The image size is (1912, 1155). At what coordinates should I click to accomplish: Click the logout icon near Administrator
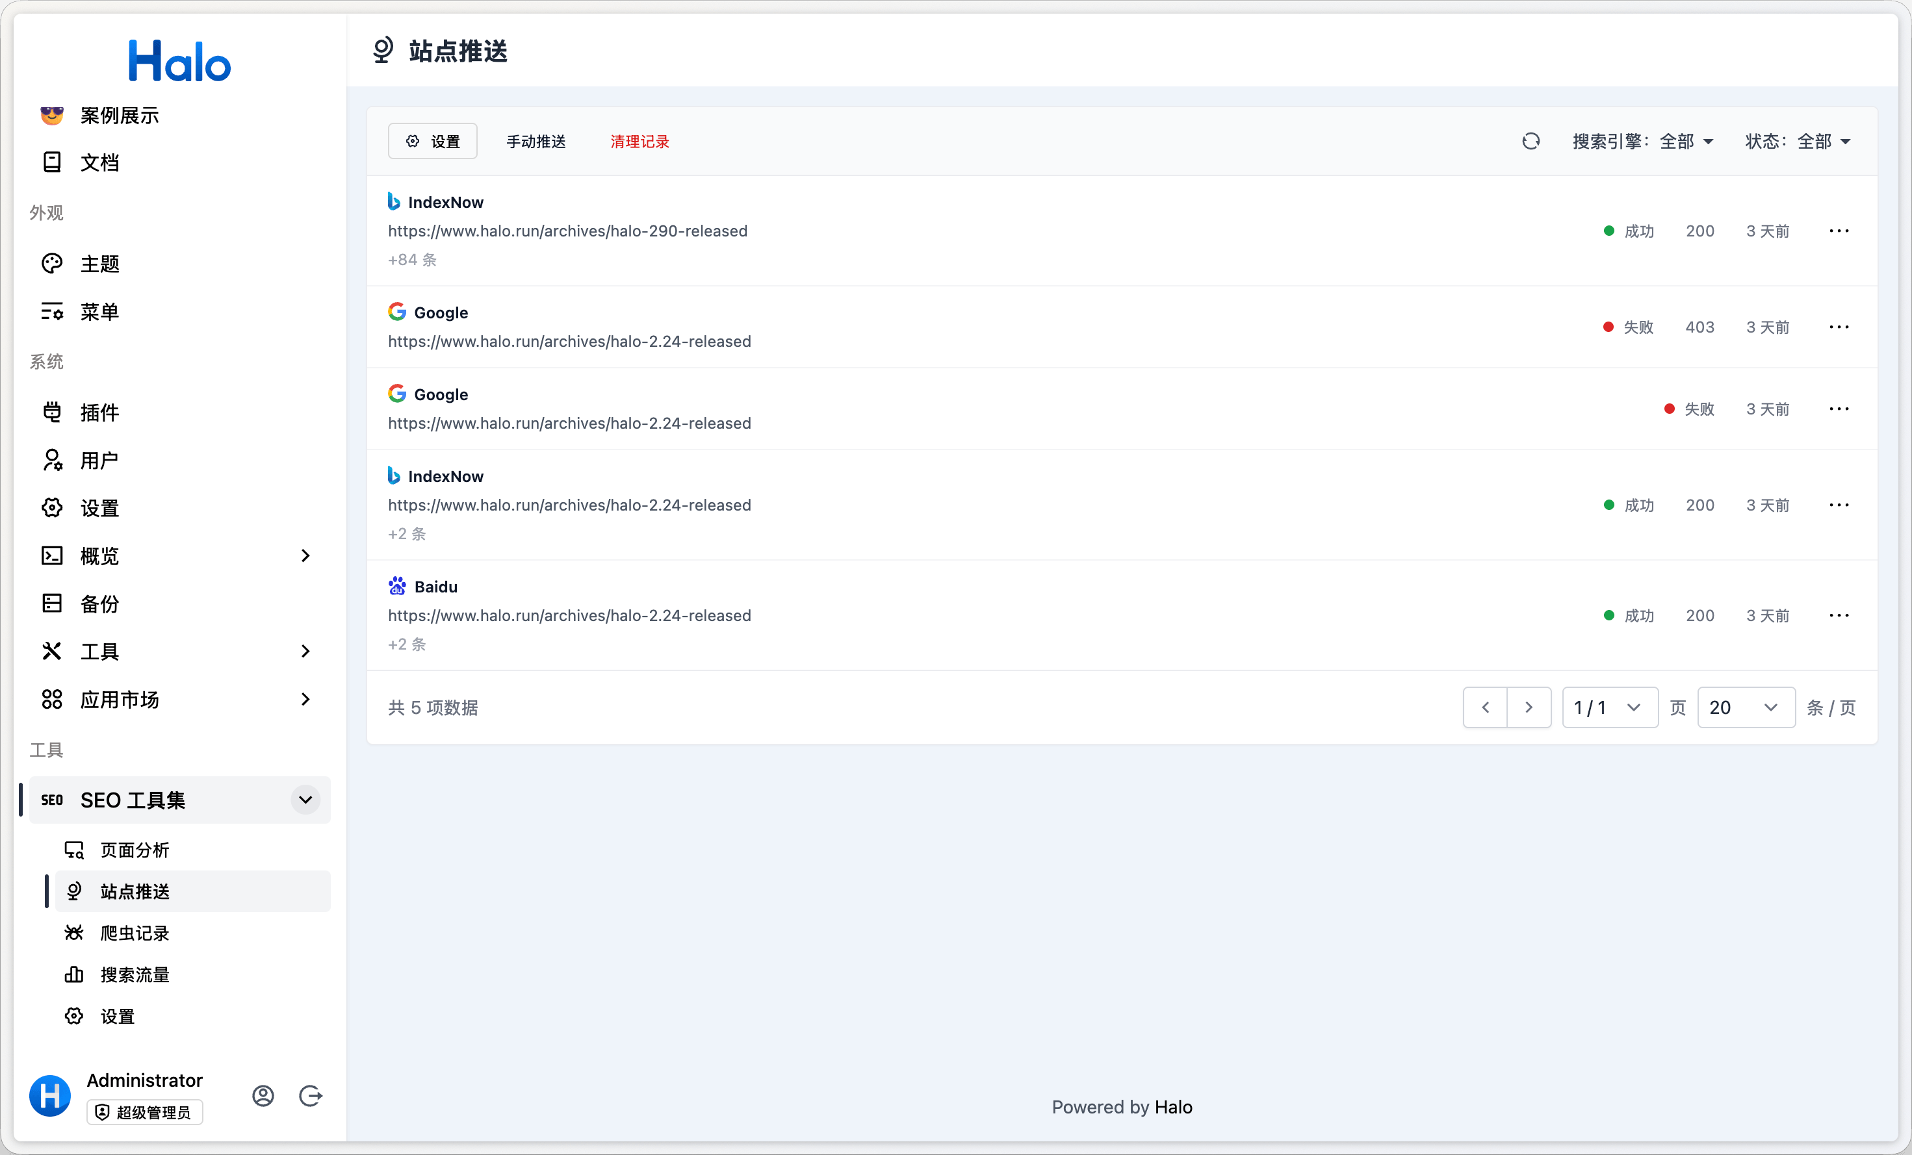tap(311, 1095)
